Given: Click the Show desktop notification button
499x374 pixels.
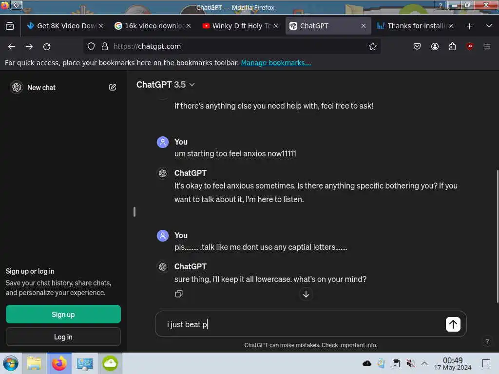Looking at the screenshot, I should [x=486, y=363].
